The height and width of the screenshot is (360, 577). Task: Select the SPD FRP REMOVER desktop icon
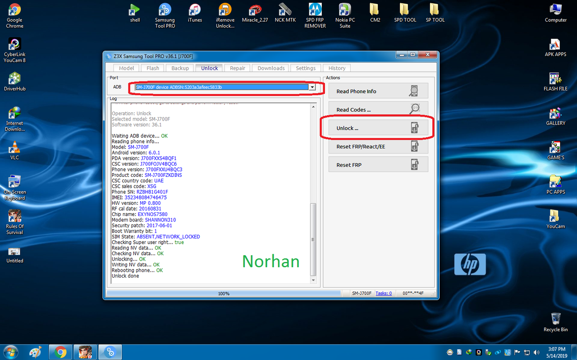(x=315, y=16)
